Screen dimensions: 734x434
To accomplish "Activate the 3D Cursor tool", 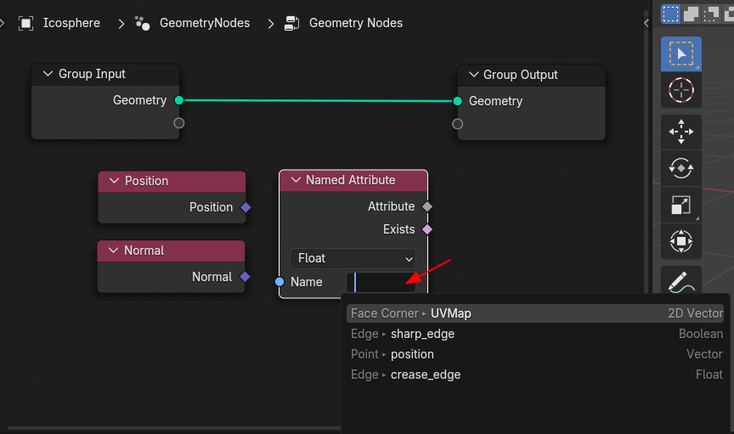I will click(x=680, y=90).
